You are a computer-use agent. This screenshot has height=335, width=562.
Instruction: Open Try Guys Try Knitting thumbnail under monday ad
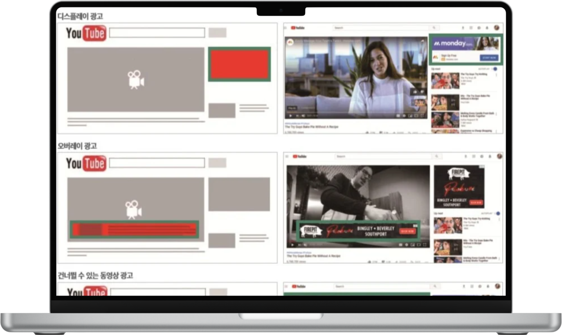pyautogui.click(x=445, y=81)
